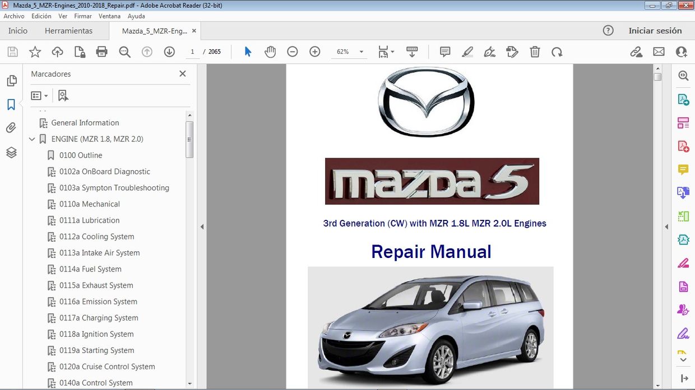Screen dimensions: 695x390
Task: Zoom out using the minus icon
Action: click(x=292, y=51)
